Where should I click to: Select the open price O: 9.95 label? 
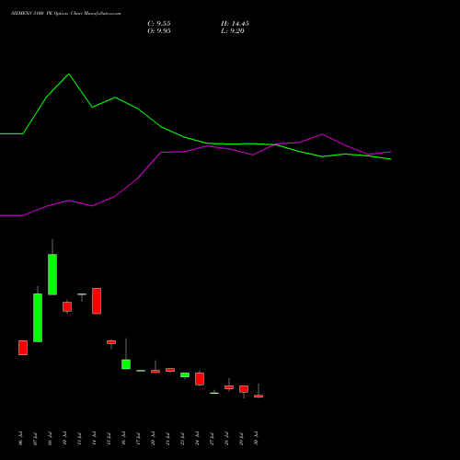pyautogui.click(x=159, y=31)
